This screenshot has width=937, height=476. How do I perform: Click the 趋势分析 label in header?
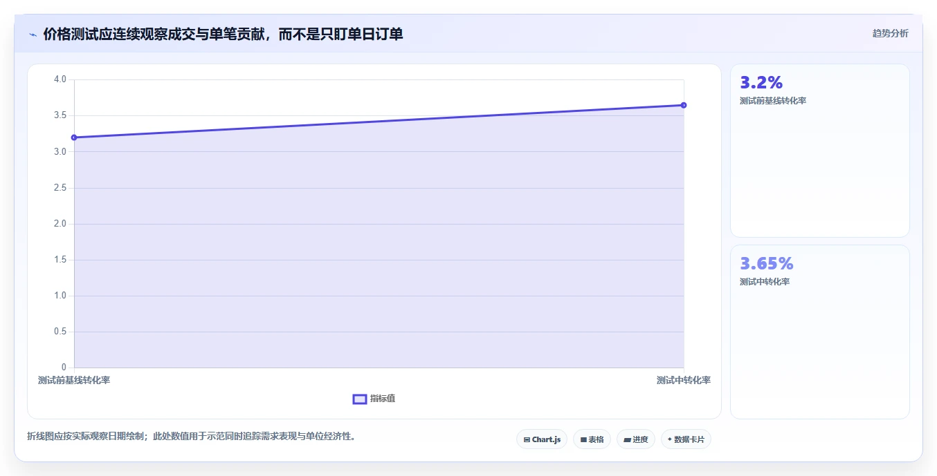coord(890,33)
